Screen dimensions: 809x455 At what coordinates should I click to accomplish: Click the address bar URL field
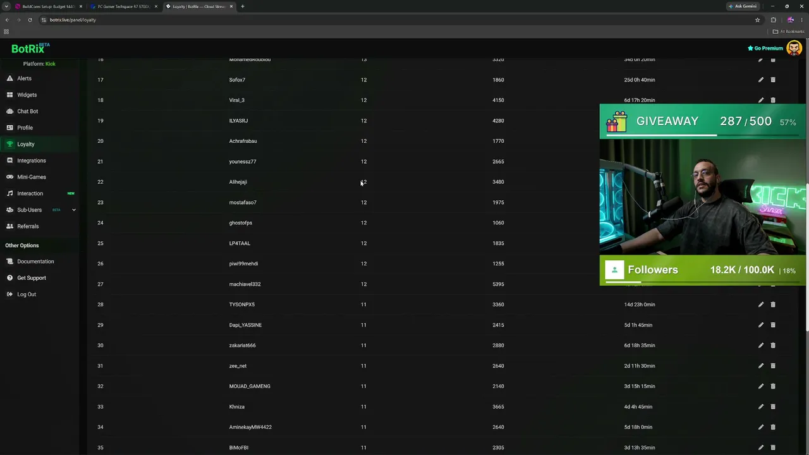point(398,20)
